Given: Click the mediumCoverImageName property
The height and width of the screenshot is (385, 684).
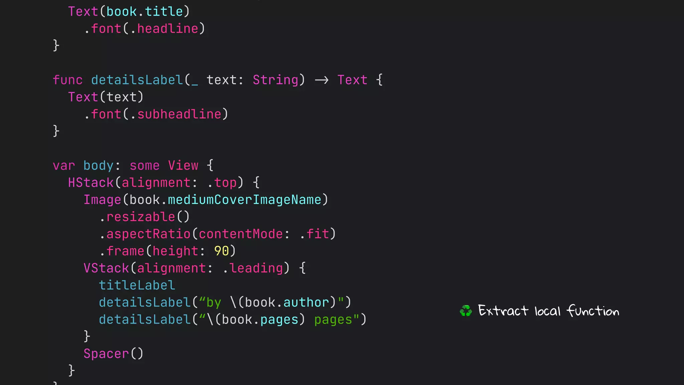Looking at the screenshot, I should click(x=244, y=200).
